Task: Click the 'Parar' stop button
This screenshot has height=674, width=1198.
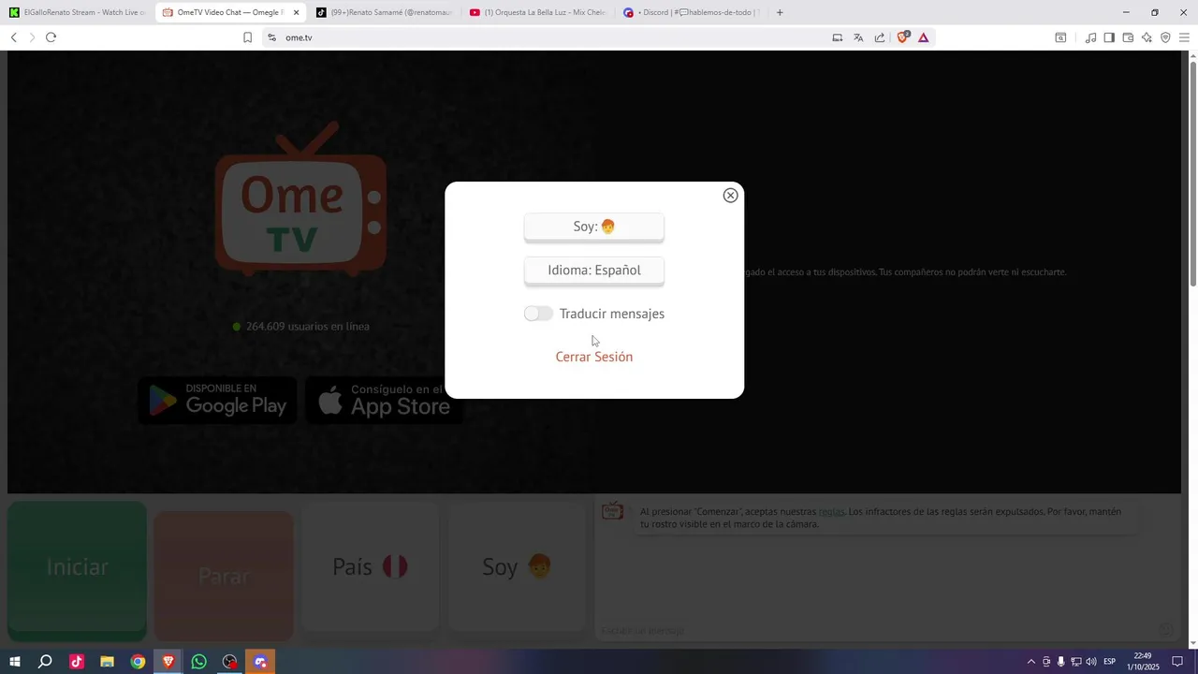Action: pos(224,576)
